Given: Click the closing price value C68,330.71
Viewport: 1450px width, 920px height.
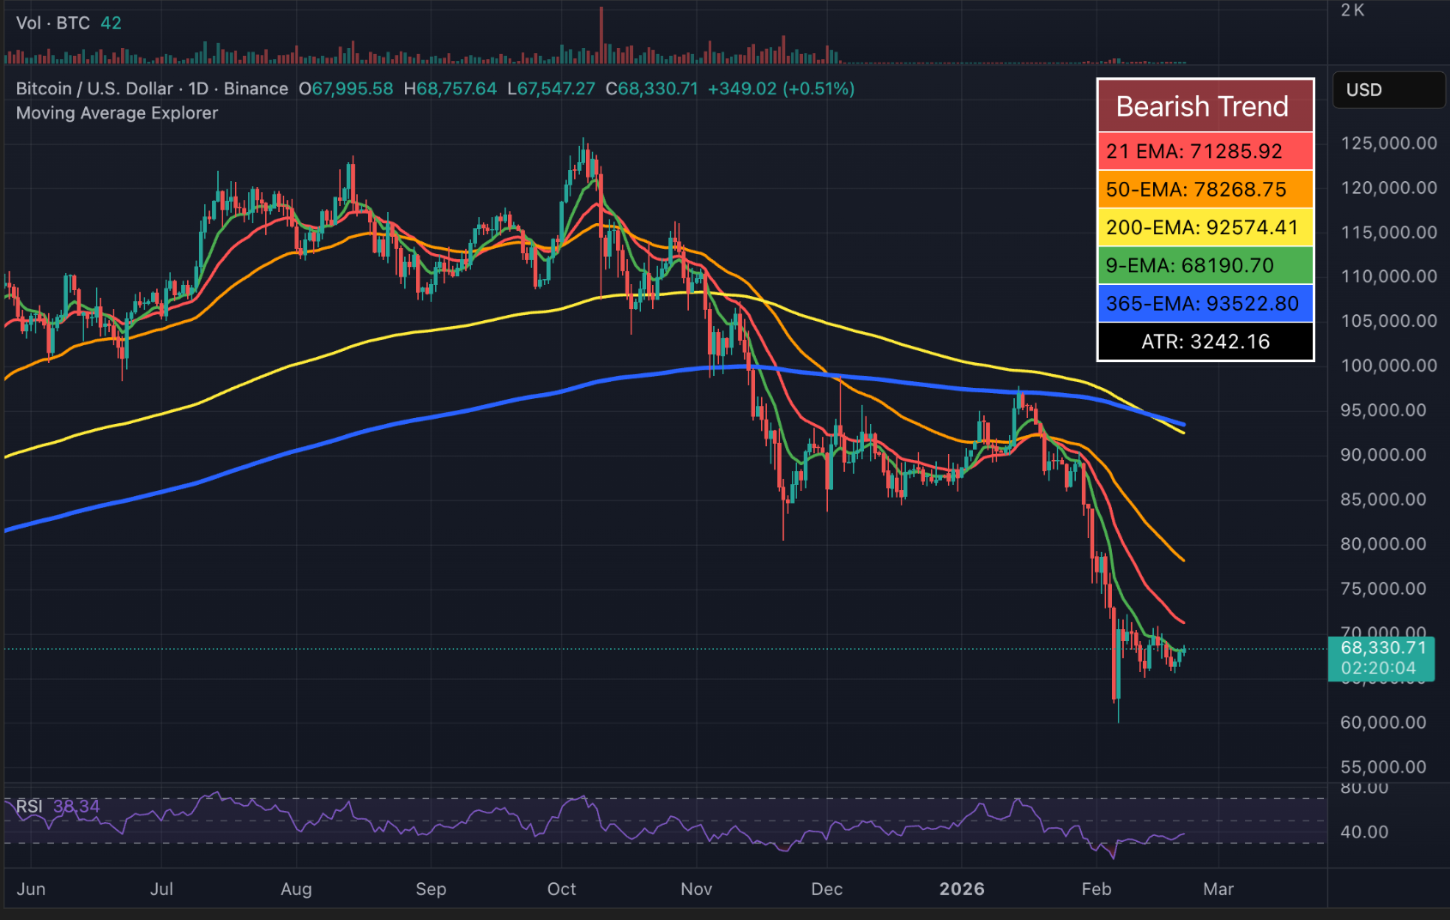Looking at the screenshot, I should click(652, 88).
